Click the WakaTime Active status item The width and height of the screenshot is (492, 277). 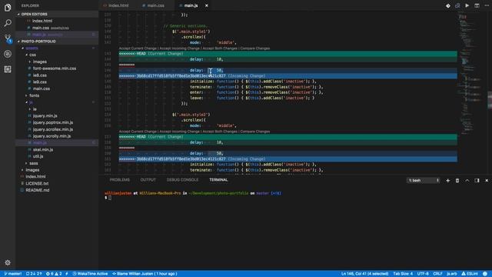pos(90,274)
